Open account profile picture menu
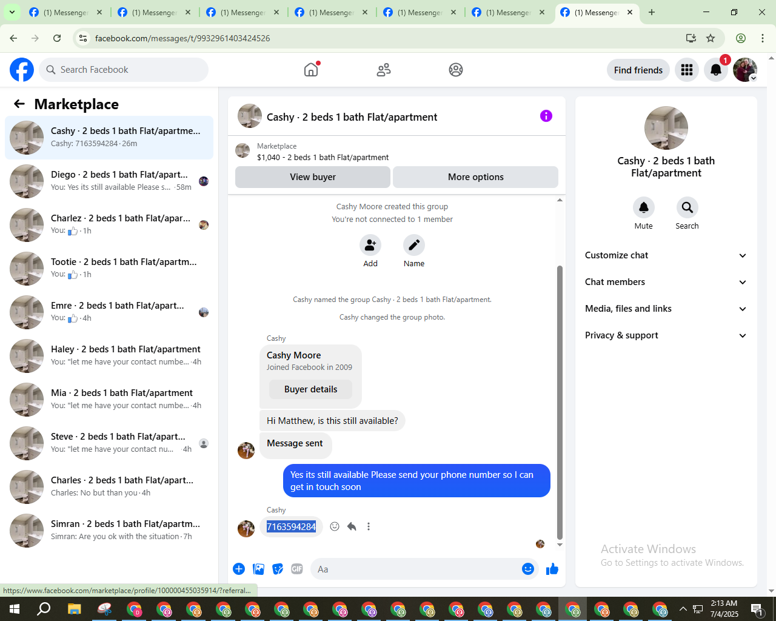Viewport: 776px width, 621px height. (x=745, y=70)
